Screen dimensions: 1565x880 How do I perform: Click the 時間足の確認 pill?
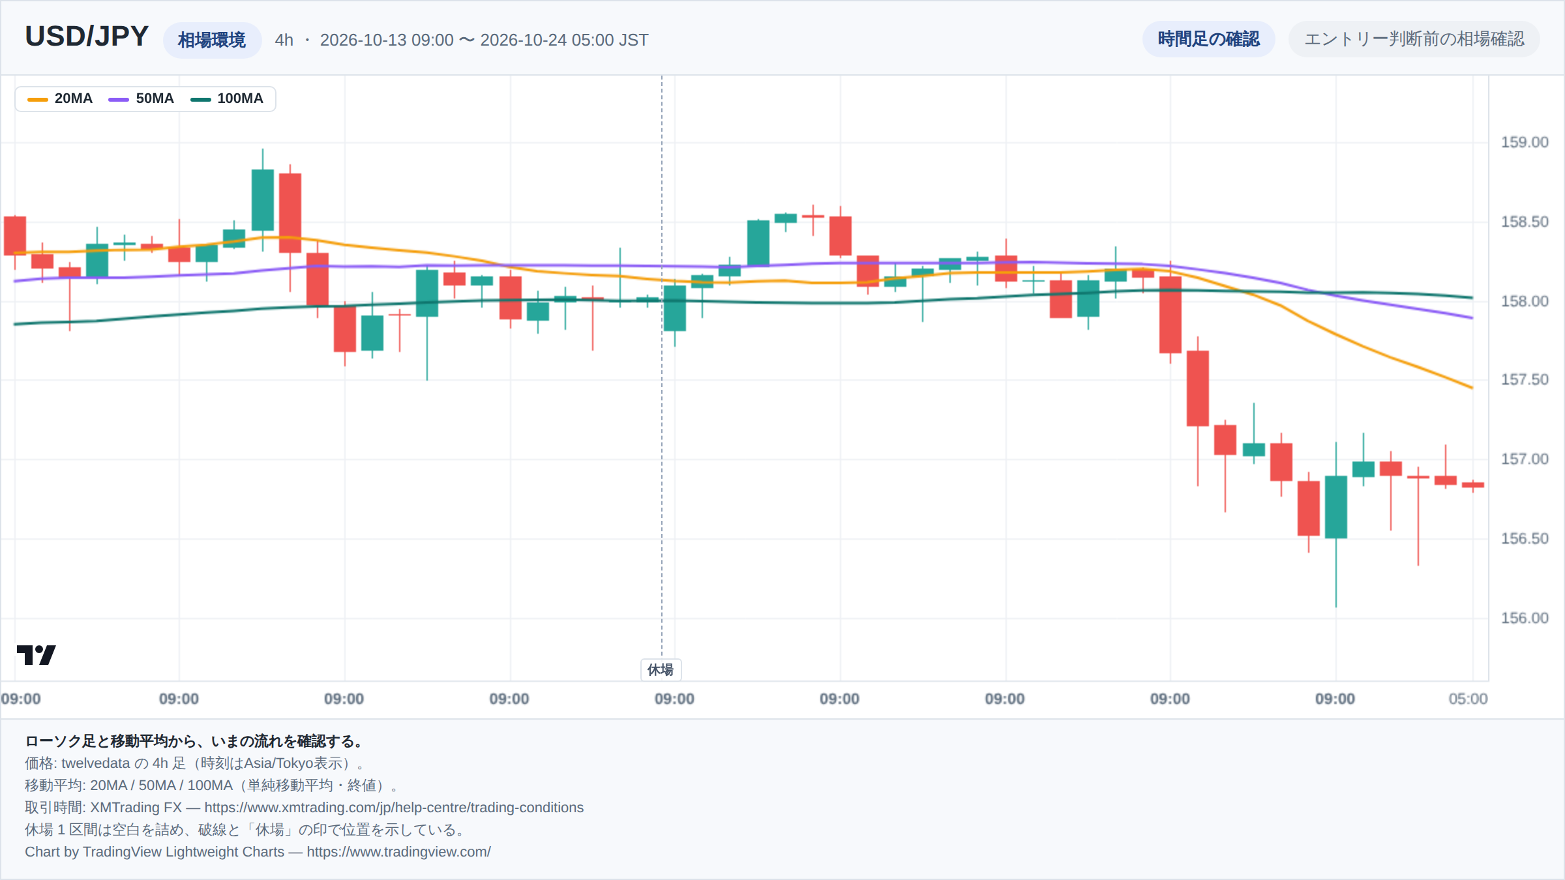(1208, 39)
